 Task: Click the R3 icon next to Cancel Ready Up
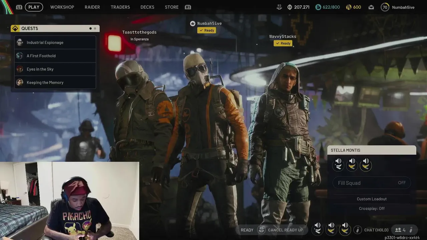point(262,230)
